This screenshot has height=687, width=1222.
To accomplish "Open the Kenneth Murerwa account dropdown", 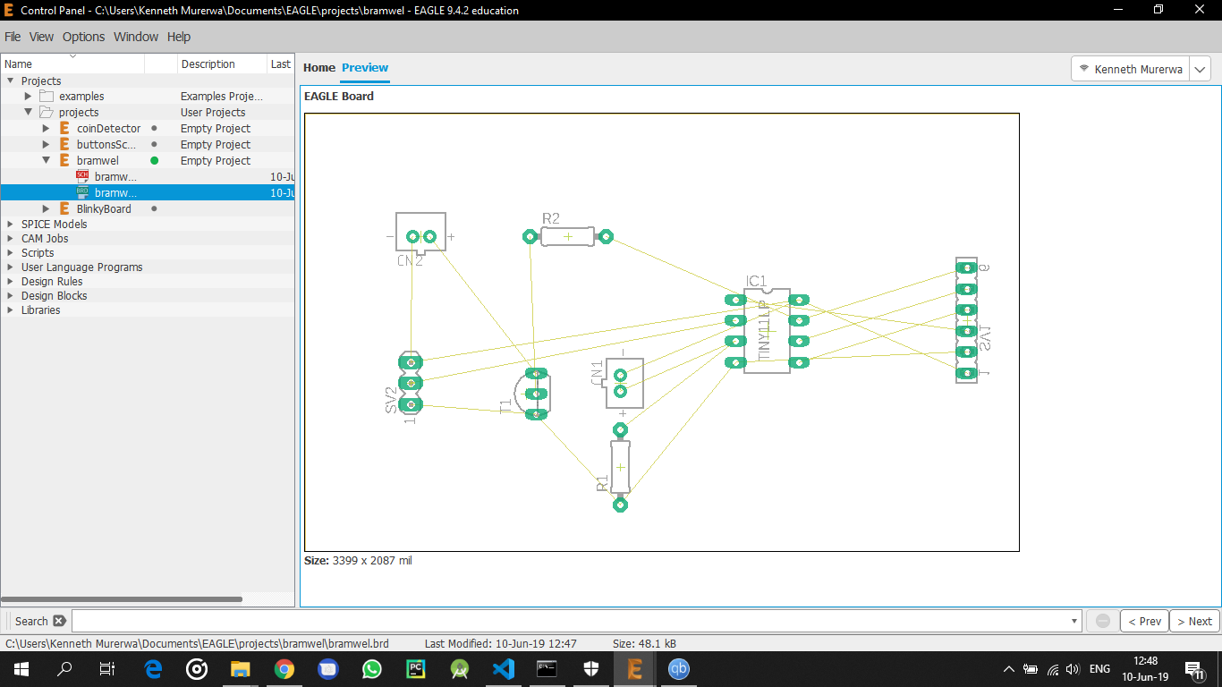I will (x=1201, y=69).
